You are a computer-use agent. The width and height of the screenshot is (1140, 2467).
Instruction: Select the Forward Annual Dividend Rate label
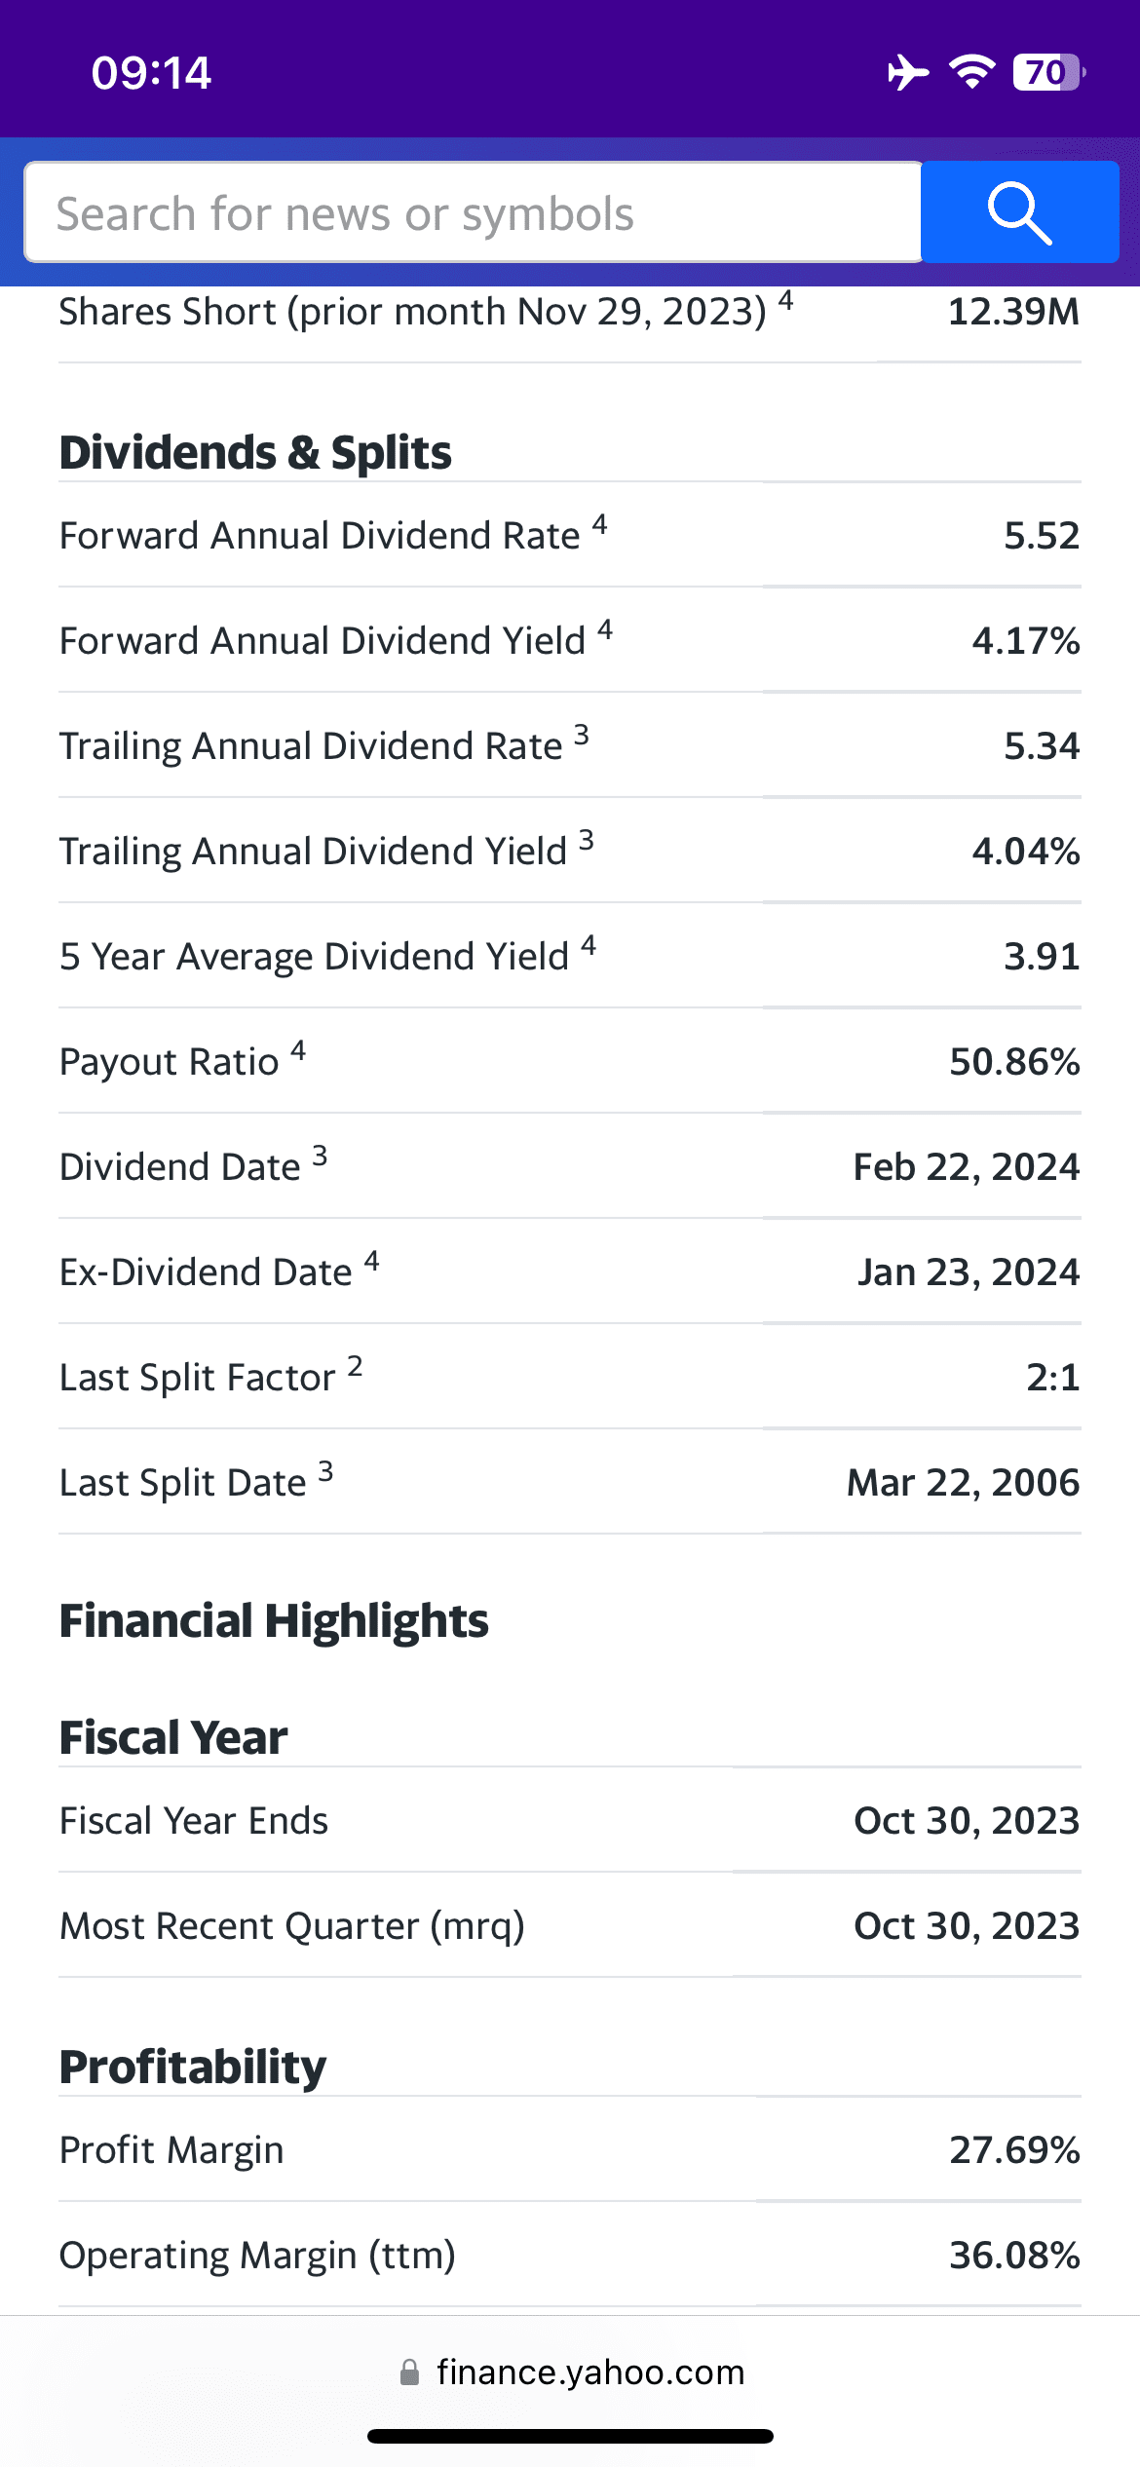click(x=320, y=536)
